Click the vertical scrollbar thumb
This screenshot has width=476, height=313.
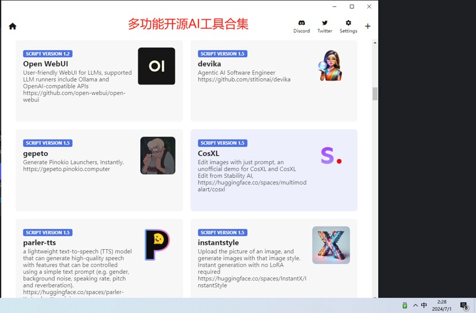(375, 94)
